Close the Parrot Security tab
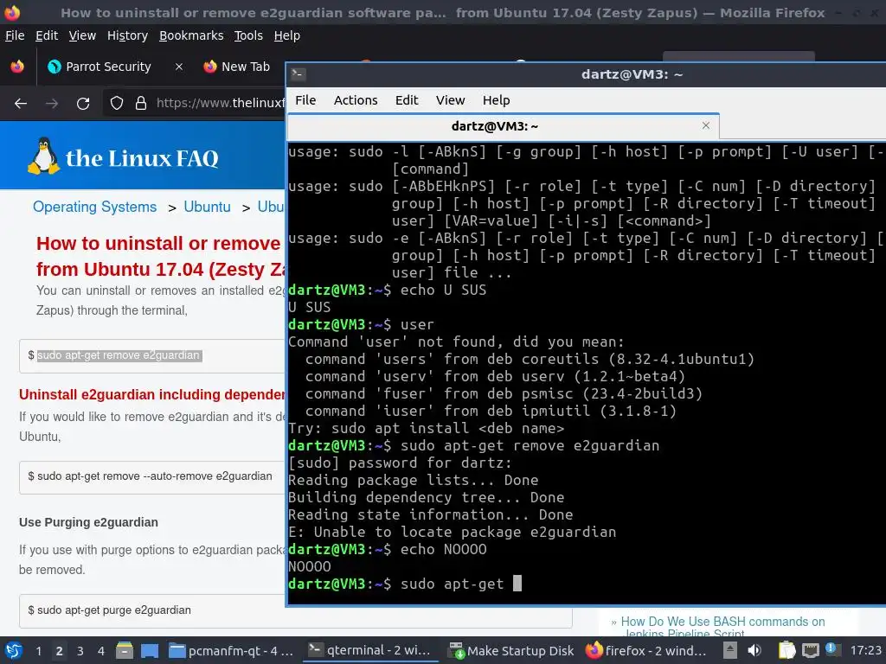This screenshot has height=664, width=886. (178, 67)
